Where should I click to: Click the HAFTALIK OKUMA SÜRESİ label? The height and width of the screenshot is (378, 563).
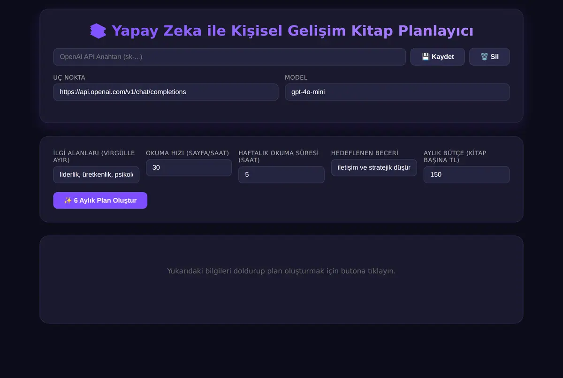(x=279, y=157)
